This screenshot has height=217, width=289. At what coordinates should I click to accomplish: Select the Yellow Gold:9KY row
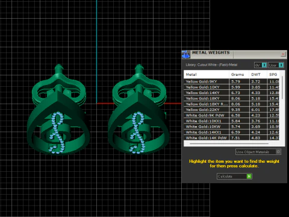232,81
